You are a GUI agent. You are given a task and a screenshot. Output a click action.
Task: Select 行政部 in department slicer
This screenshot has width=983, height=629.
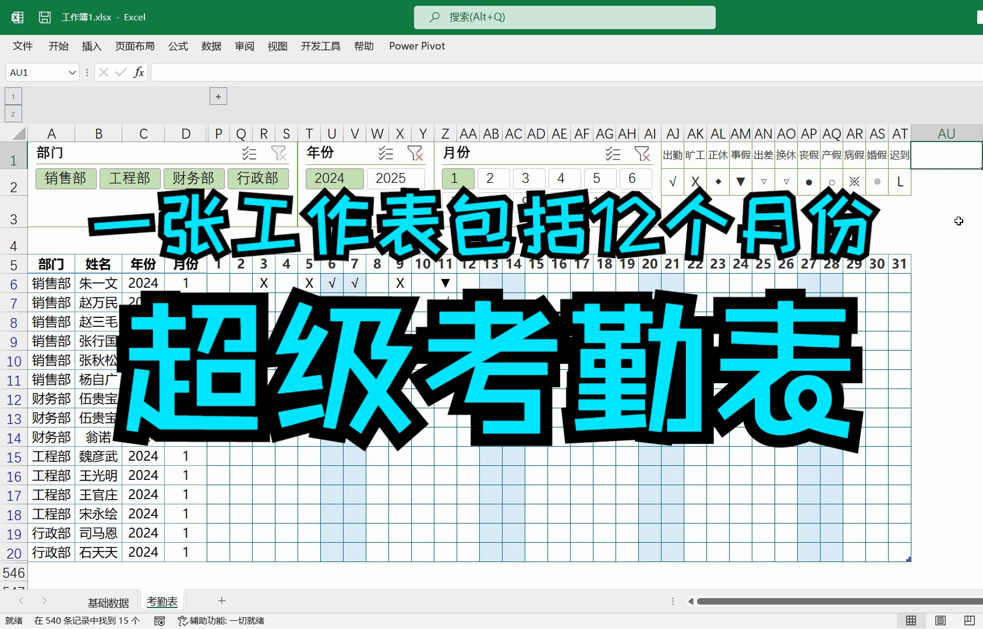257,178
